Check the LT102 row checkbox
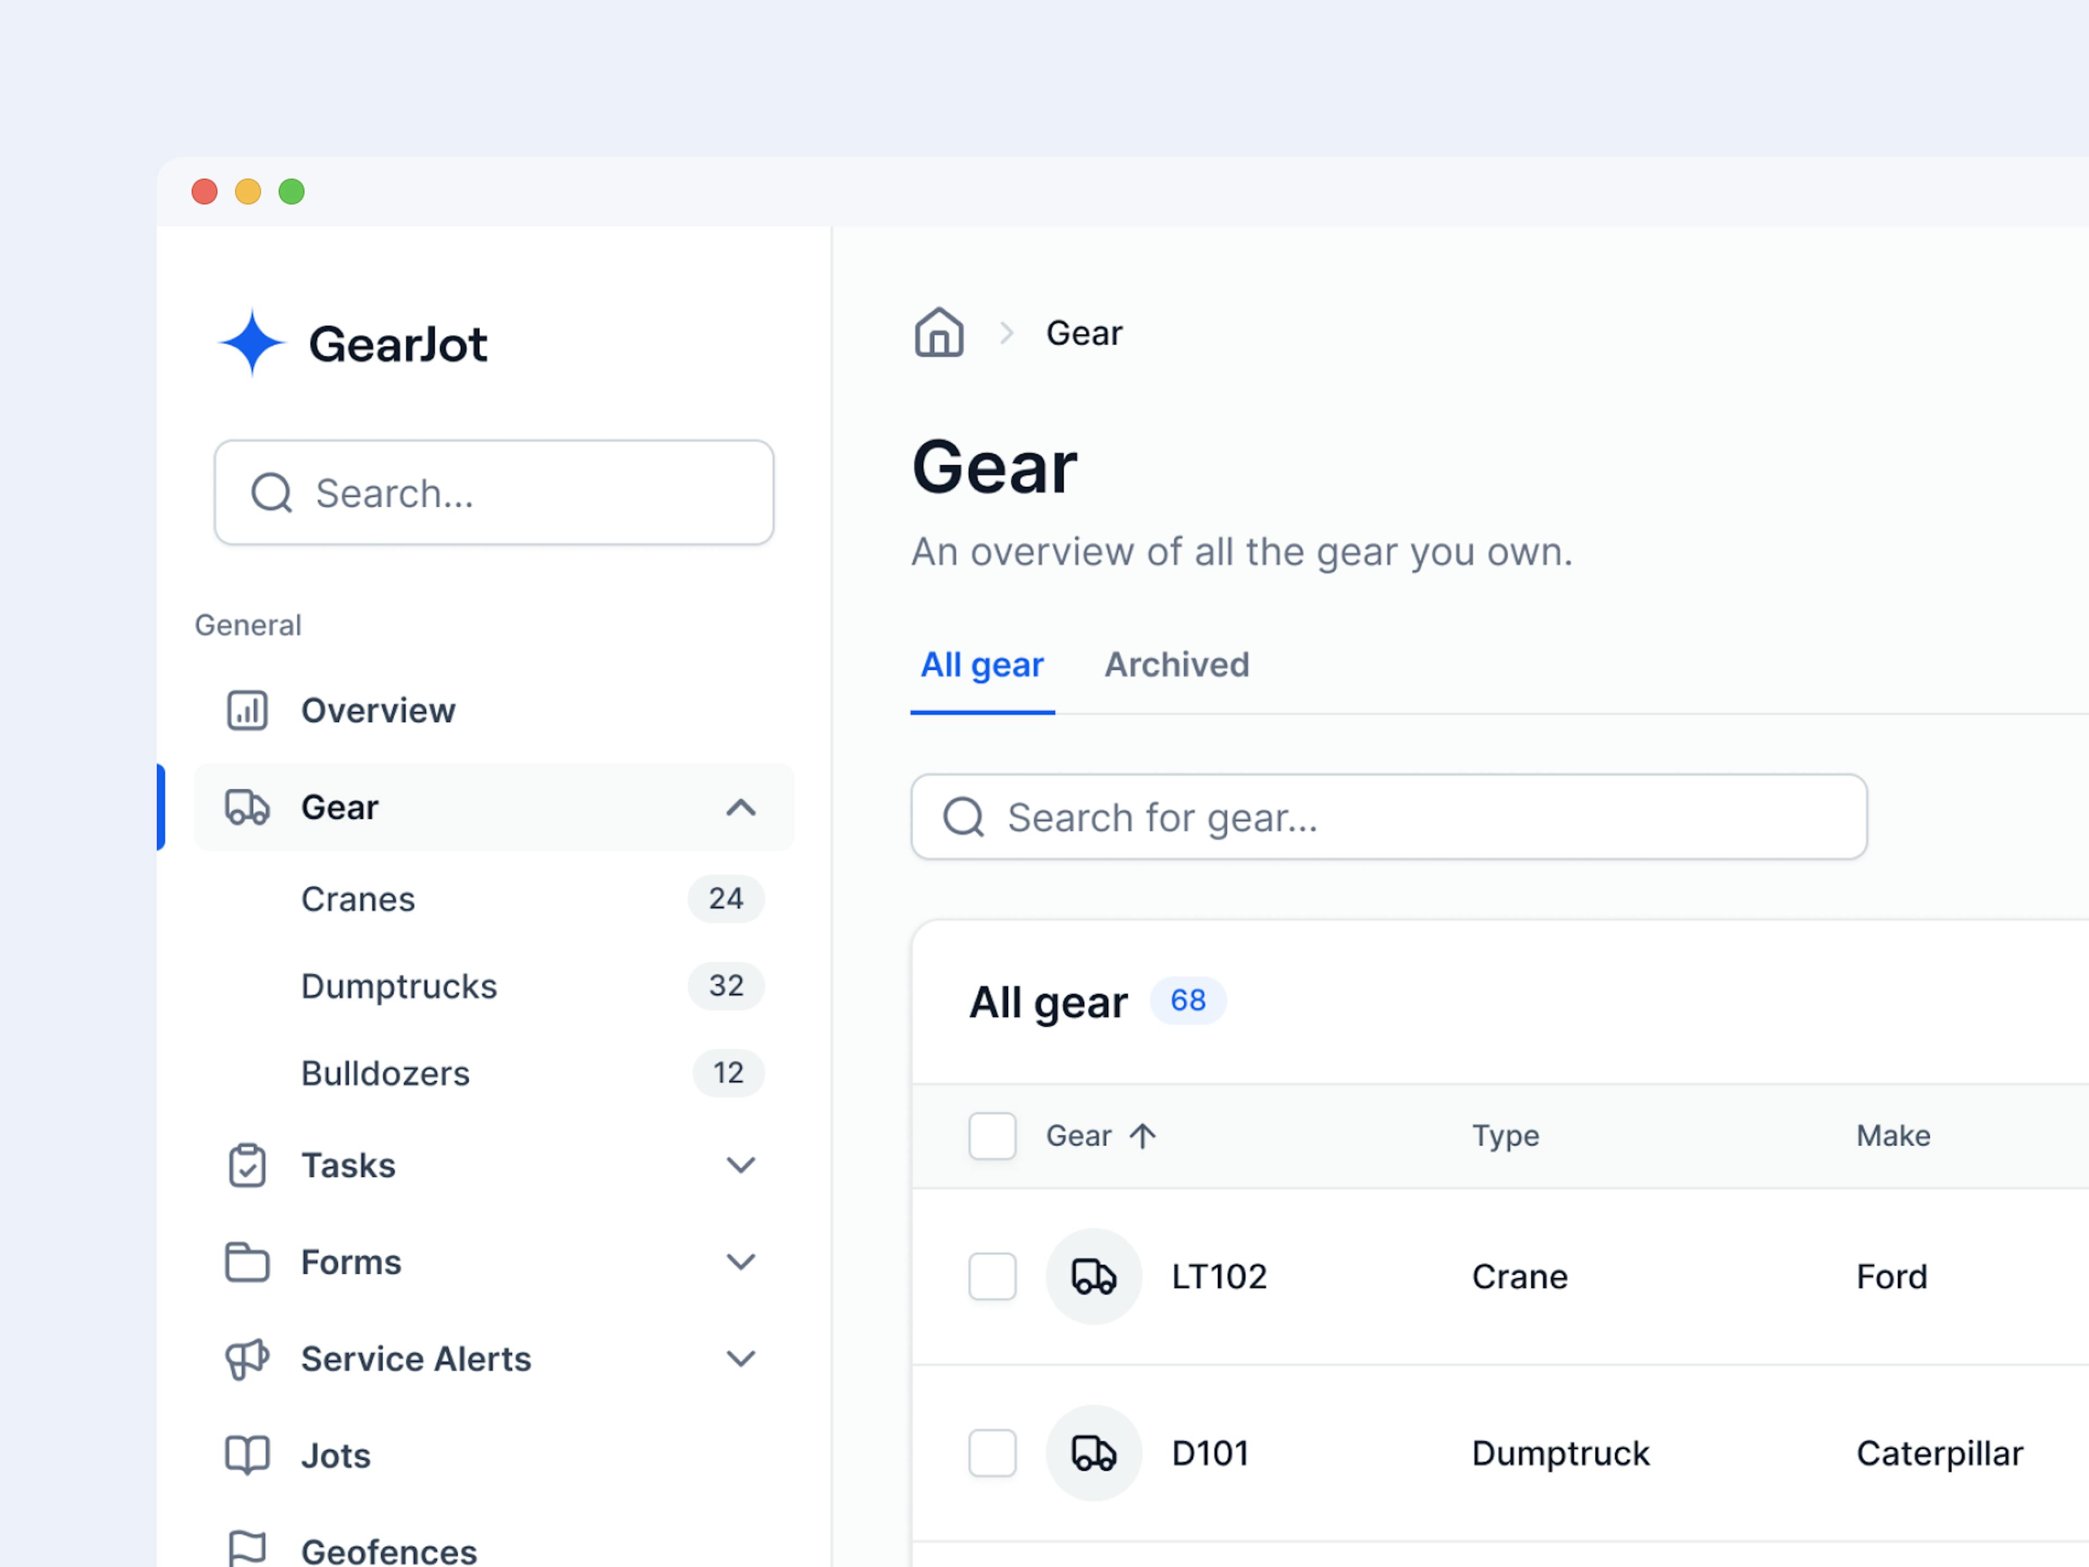Viewport: 2089px width, 1567px height. [x=993, y=1276]
